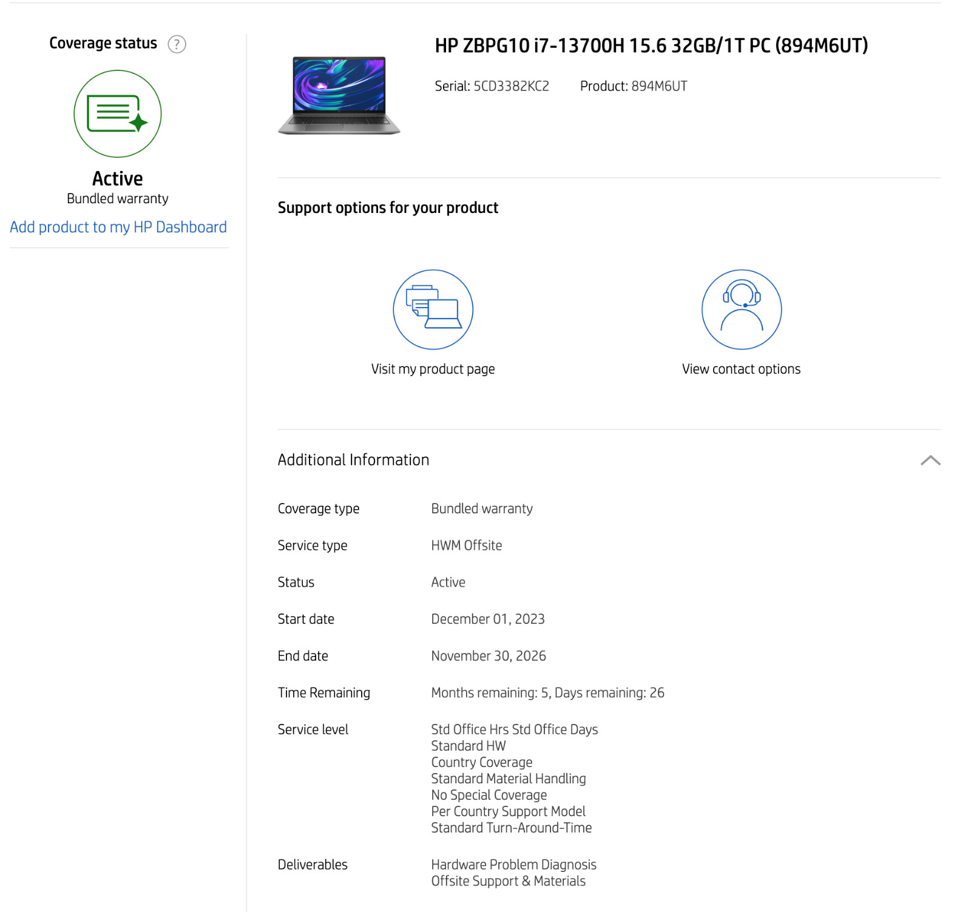Viewport: 971px width, 912px height.
Task: Click Months remaining: 5, Days remaining: 26
Action: point(547,693)
